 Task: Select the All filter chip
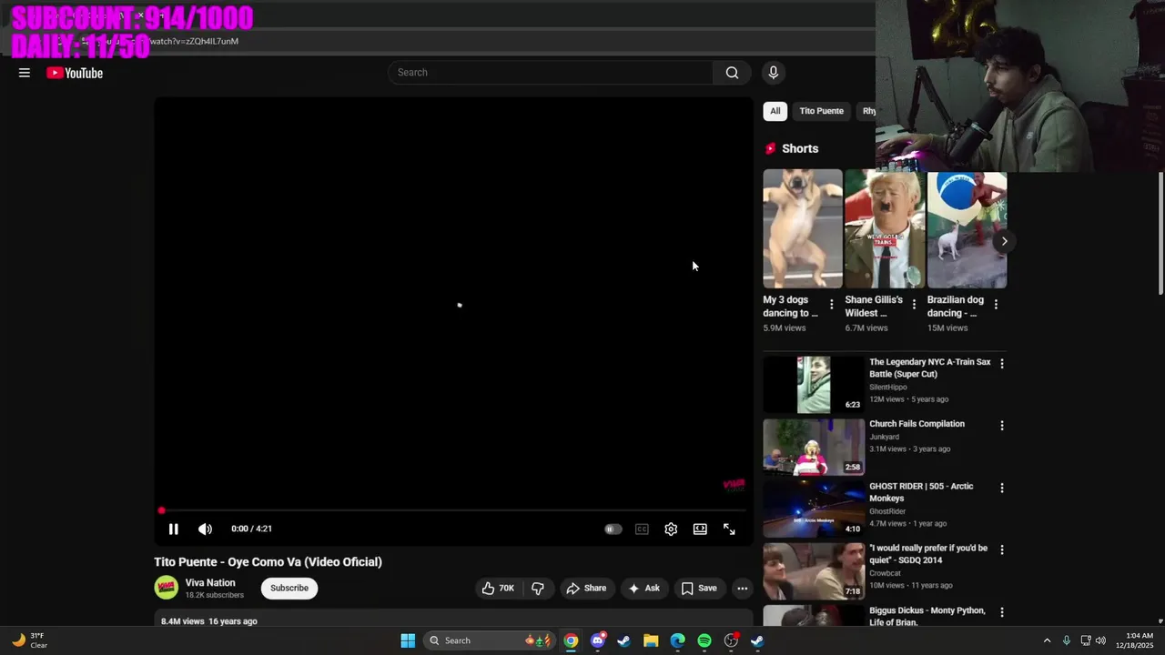[x=775, y=111]
